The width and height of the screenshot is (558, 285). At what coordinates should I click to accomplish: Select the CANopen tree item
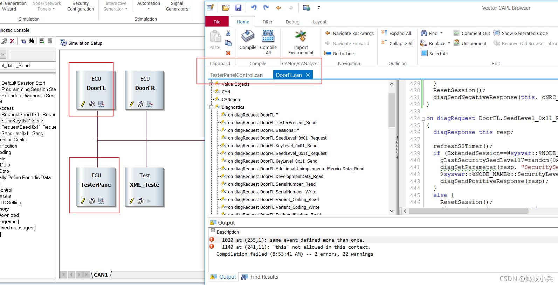[231, 99]
